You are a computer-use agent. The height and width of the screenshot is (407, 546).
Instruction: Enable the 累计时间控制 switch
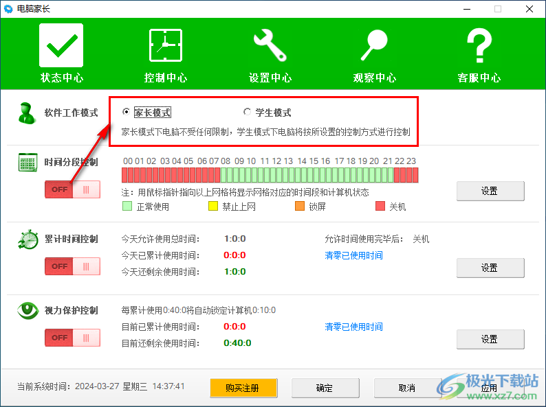pyautogui.click(x=72, y=266)
